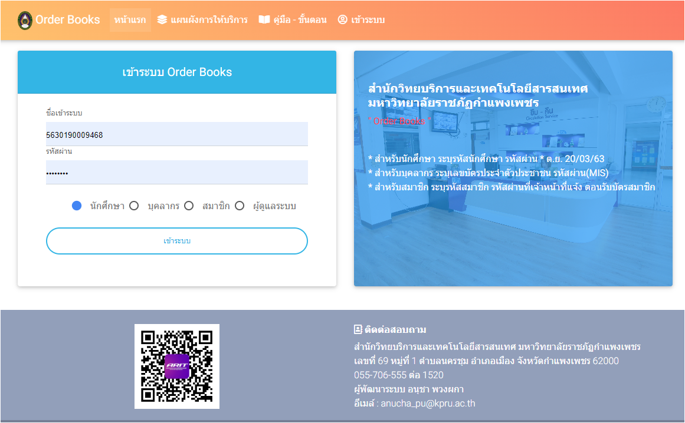Click the username field showing 5630190009468
Image resolution: width=685 pixels, height=423 pixels.
(177, 134)
